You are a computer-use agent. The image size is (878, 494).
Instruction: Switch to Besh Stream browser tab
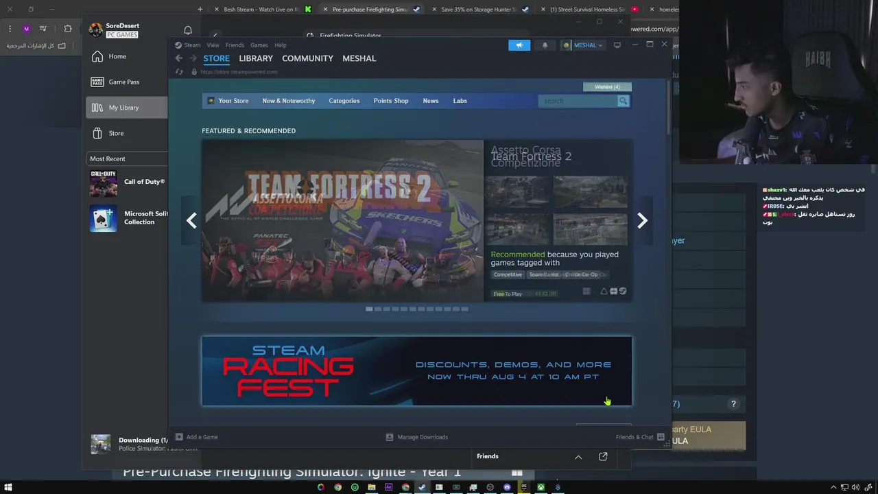263,10
